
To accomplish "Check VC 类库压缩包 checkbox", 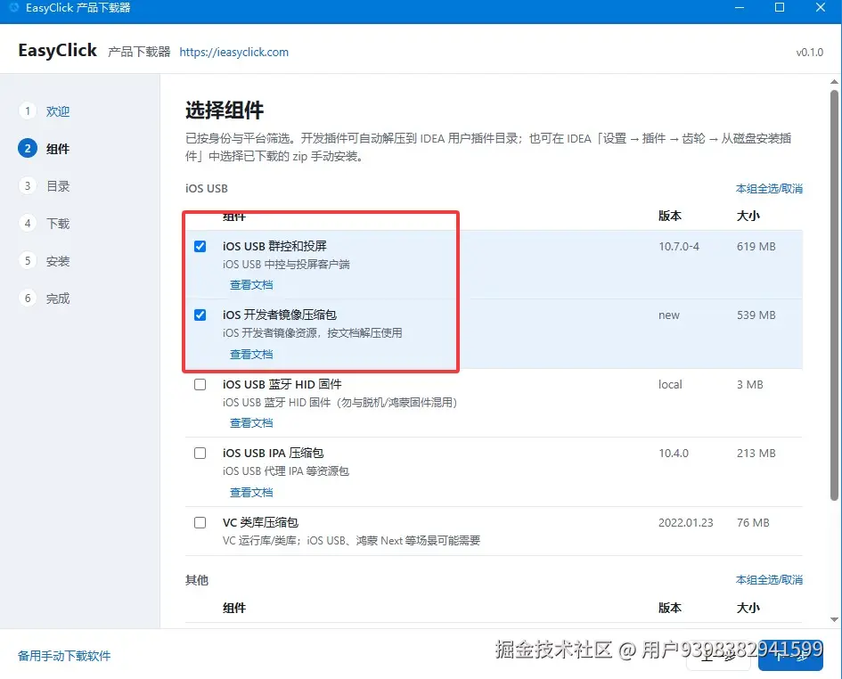I will click(200, 523).
